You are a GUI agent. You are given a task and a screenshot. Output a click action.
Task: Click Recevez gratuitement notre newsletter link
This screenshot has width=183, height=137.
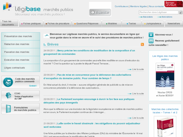pos(164,43)
